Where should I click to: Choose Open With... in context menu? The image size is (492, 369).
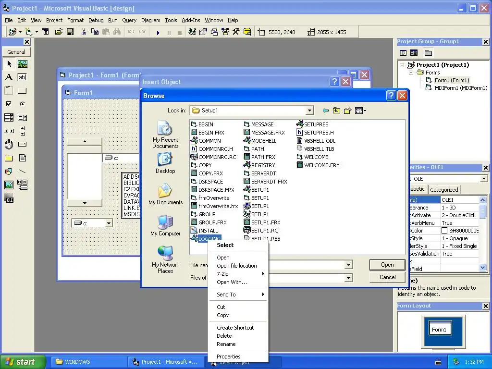tap(238, 282)
